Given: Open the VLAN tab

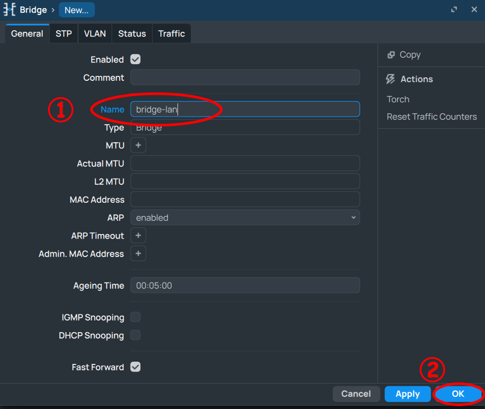Looking at the screenshot, I should click(x=95, y=34).
